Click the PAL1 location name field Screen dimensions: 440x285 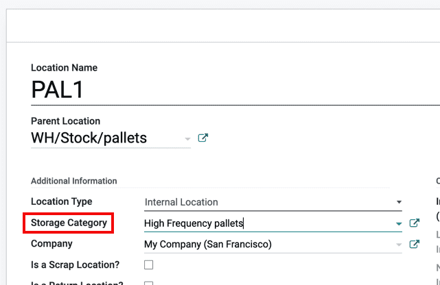pyautogui.click(x=206, y=90)
